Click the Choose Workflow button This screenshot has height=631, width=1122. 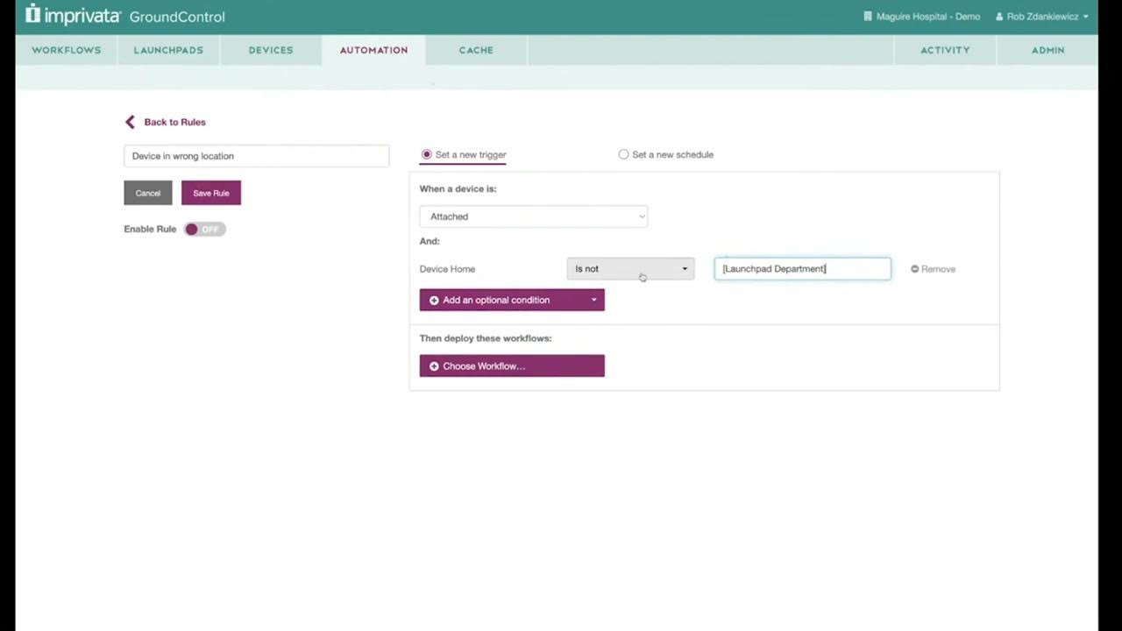[x=512, y=366]
